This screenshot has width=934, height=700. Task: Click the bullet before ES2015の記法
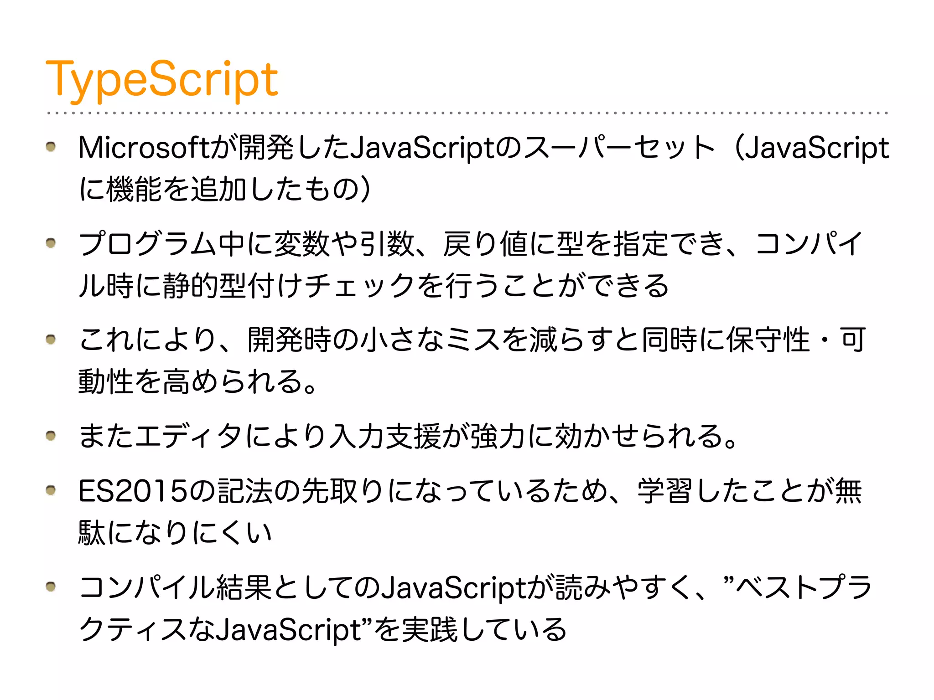[51, 490]
